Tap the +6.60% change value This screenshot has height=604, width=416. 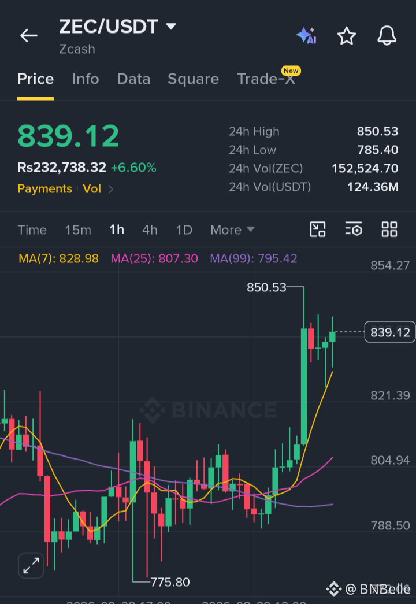point(133,168)
